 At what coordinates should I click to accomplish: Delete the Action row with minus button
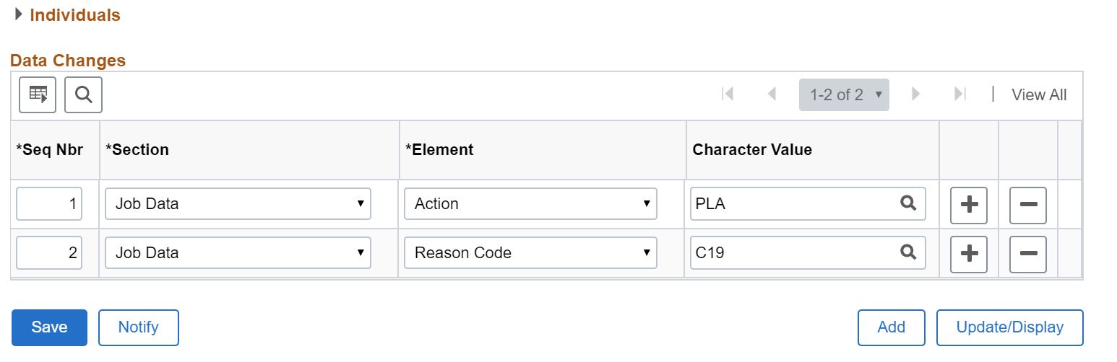(1027, 204)
